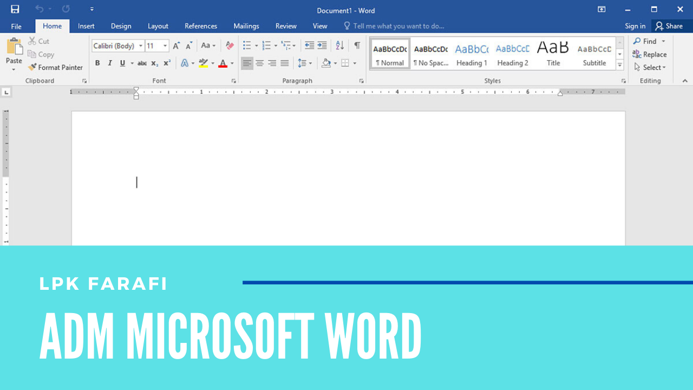693x390 pixels.
Task: Toggle strikethrough formatting
Action: click(142, 63)
